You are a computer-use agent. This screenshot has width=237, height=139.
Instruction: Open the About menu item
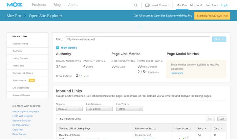tap(73, 5)
